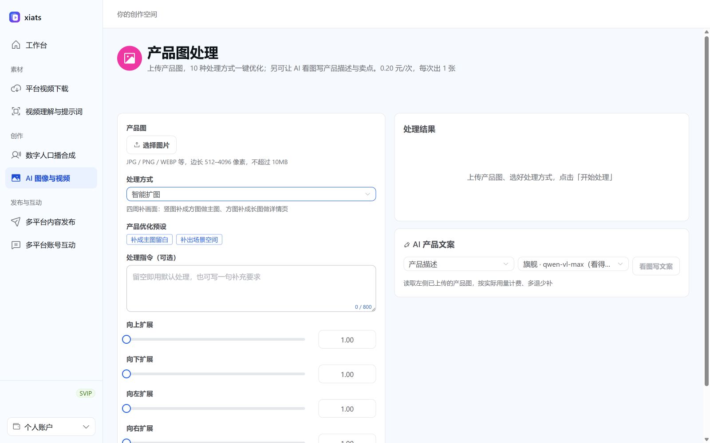Click the 向上扩展 slider handle
The width and height of the screenshot is (710, 443).
(x=126, y=339)
